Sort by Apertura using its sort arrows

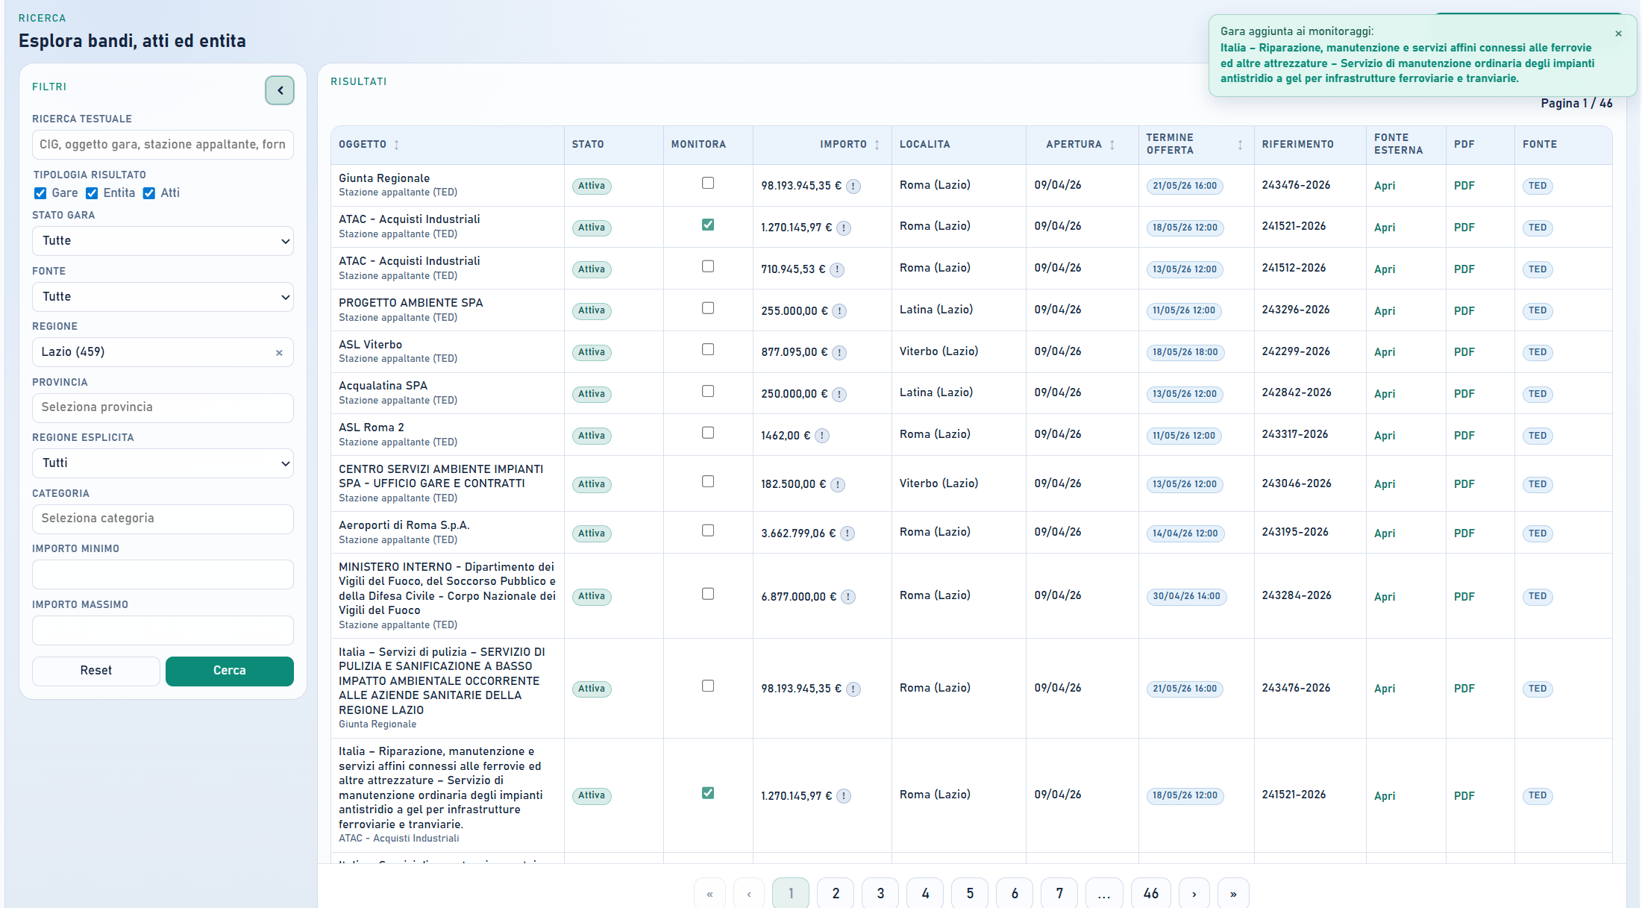pyautogui.click(x=1112, y=145)
